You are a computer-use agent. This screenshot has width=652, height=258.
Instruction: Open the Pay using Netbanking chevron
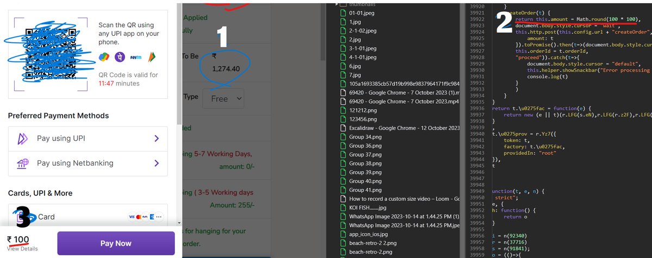[x=156, y=163]
